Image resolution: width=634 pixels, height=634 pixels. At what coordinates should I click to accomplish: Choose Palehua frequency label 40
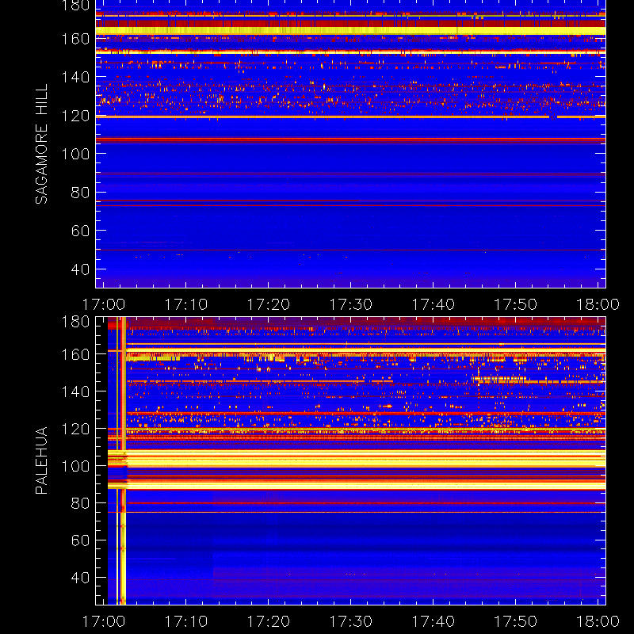click(80, 578)
